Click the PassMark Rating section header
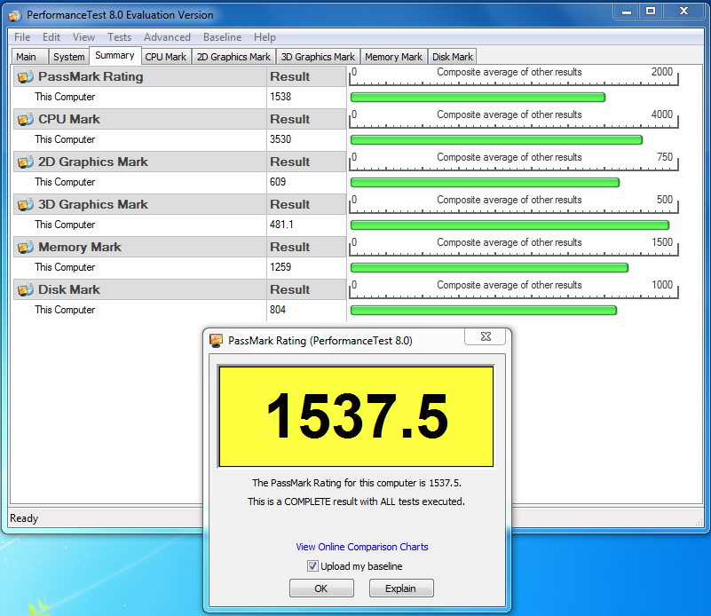This screenshot has width=711, height=616. [139, 76]
